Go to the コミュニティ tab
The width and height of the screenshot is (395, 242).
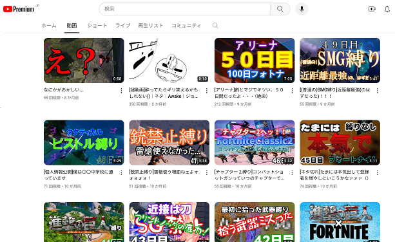(x=186, y=25)
